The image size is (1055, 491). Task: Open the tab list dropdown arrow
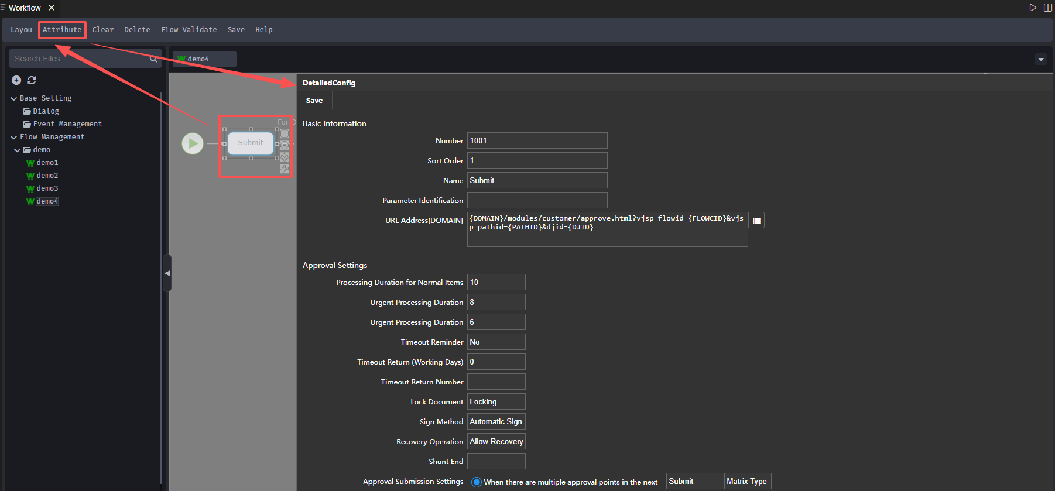[x=1041, y=59]
